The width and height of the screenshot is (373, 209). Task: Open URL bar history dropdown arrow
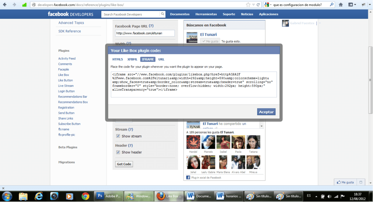click(253, 4)
